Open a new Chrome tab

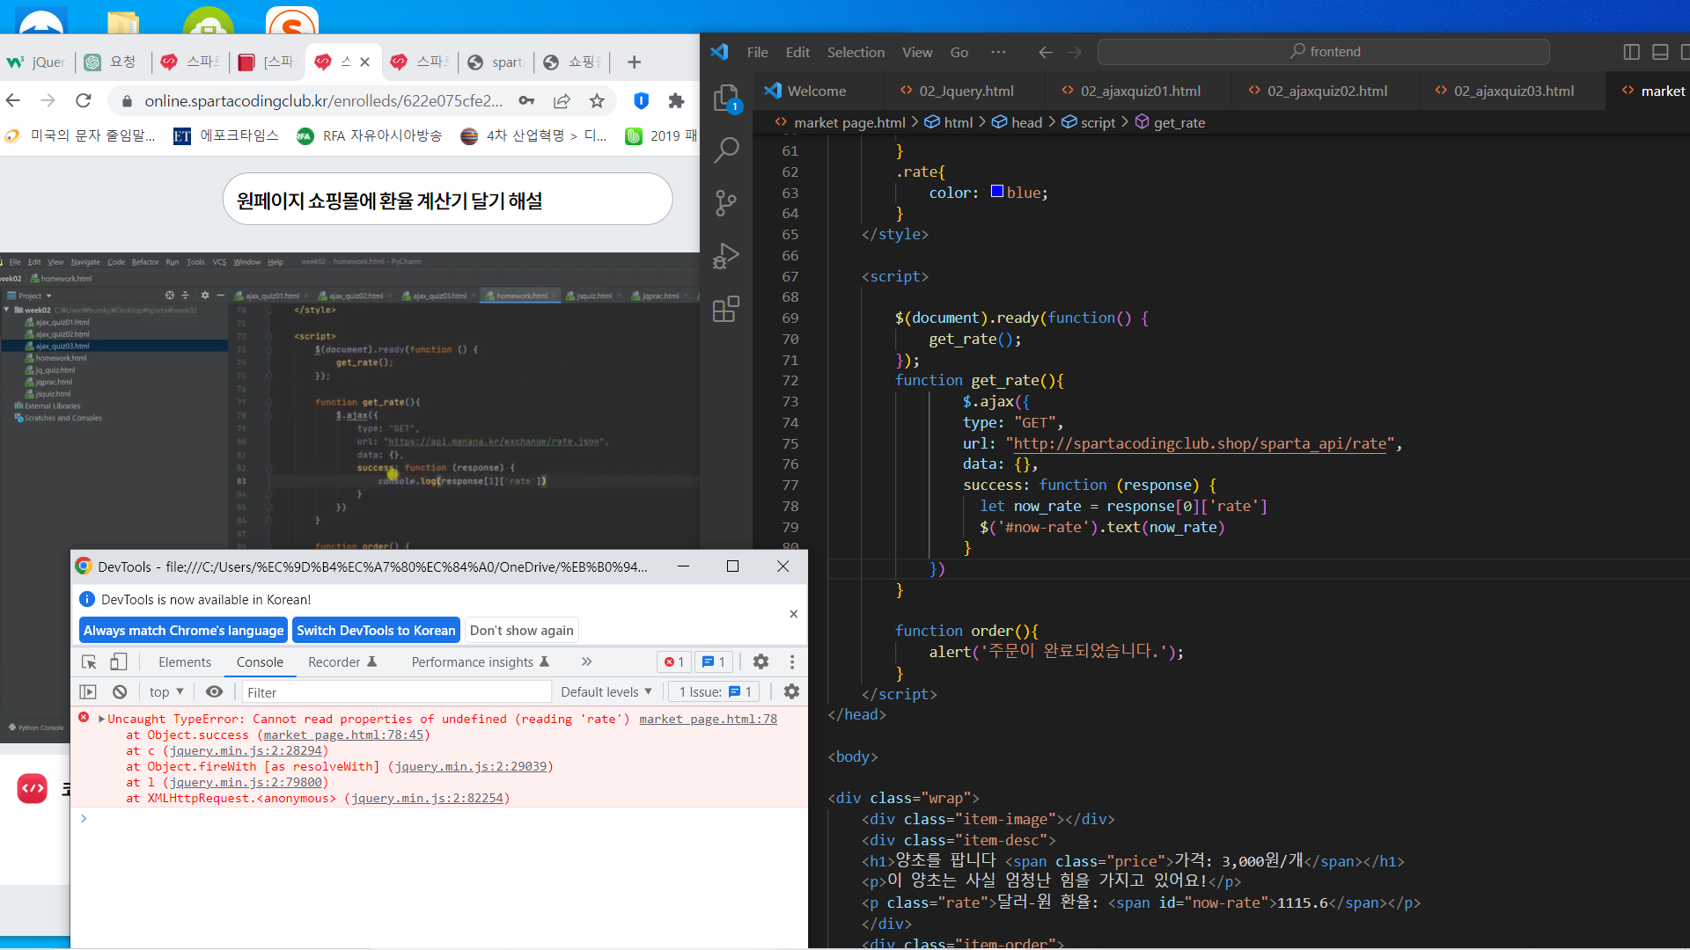tap(634, 62)
